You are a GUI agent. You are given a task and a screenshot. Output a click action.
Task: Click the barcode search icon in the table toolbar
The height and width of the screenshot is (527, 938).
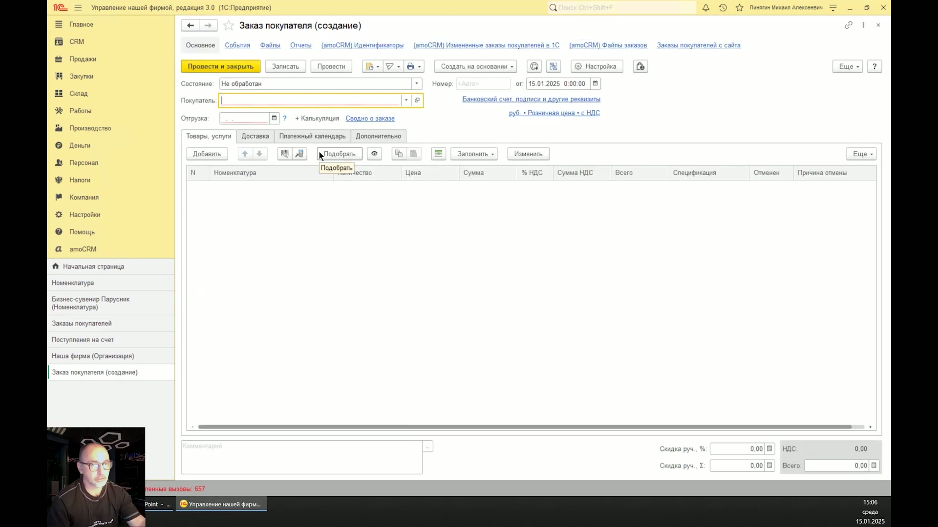click(x=285, y=154)
